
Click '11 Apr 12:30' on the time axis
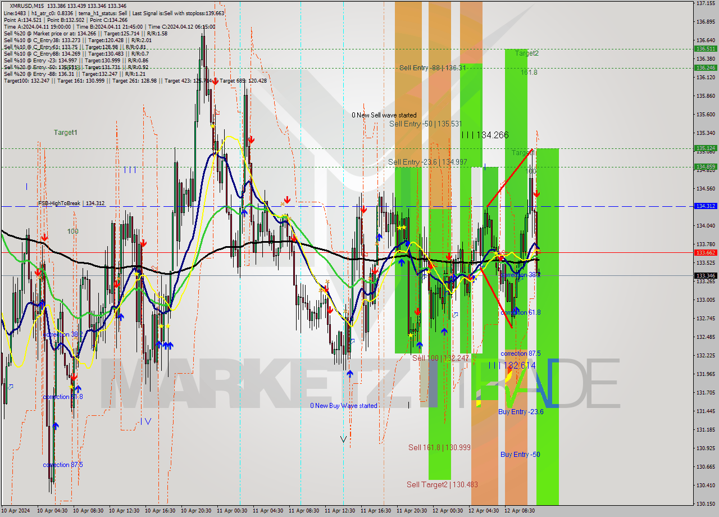pos(340,511)
